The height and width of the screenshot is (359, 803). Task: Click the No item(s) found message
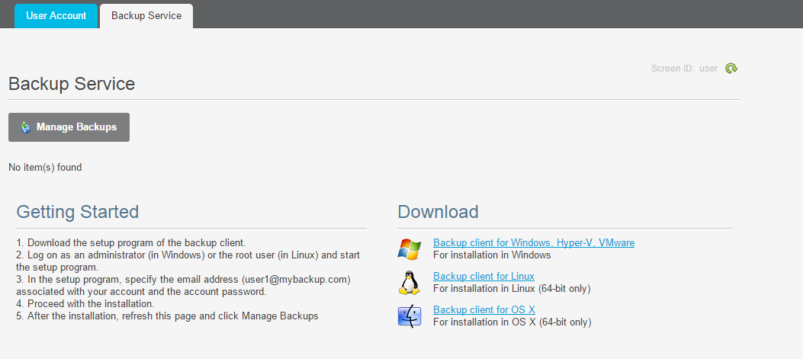(x=45, y=167)
